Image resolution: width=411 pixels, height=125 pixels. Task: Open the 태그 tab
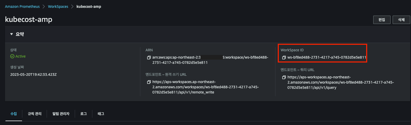[101, 114]
